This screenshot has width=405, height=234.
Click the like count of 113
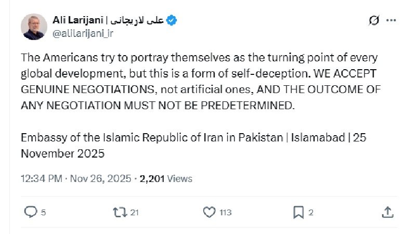[225, 212]
